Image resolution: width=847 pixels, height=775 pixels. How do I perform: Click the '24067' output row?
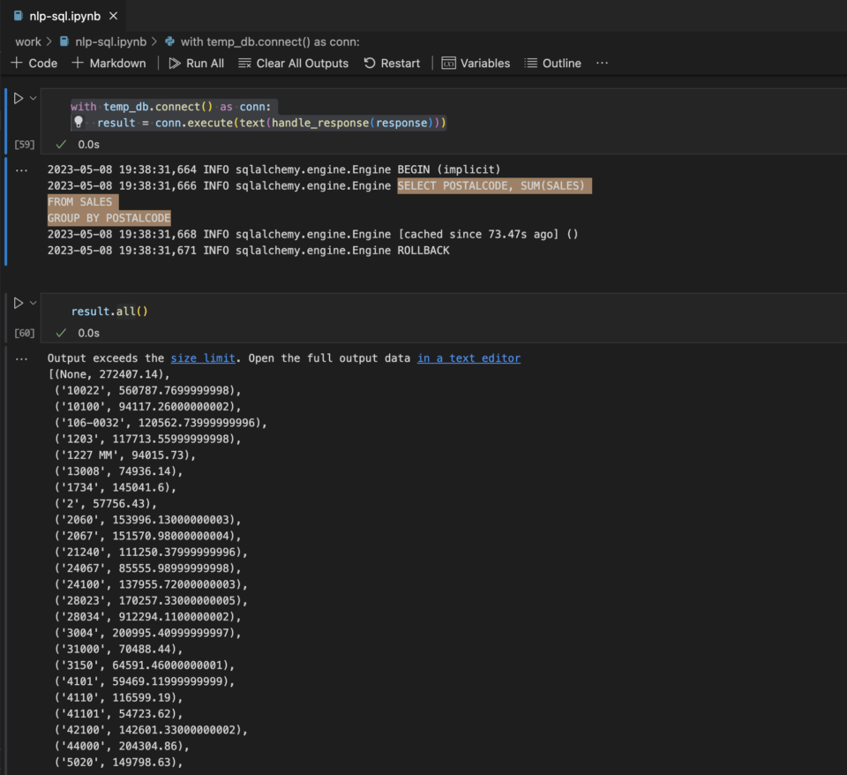(x=148, y=568)
